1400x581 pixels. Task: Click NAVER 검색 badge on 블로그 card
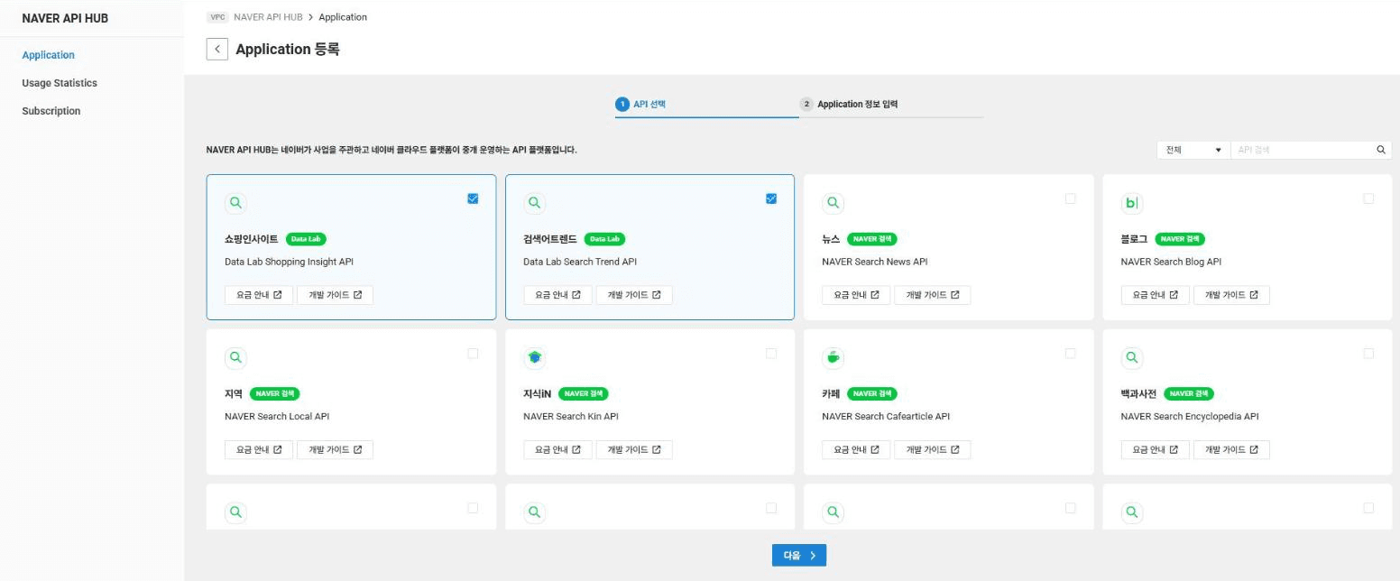(1180, 239)
